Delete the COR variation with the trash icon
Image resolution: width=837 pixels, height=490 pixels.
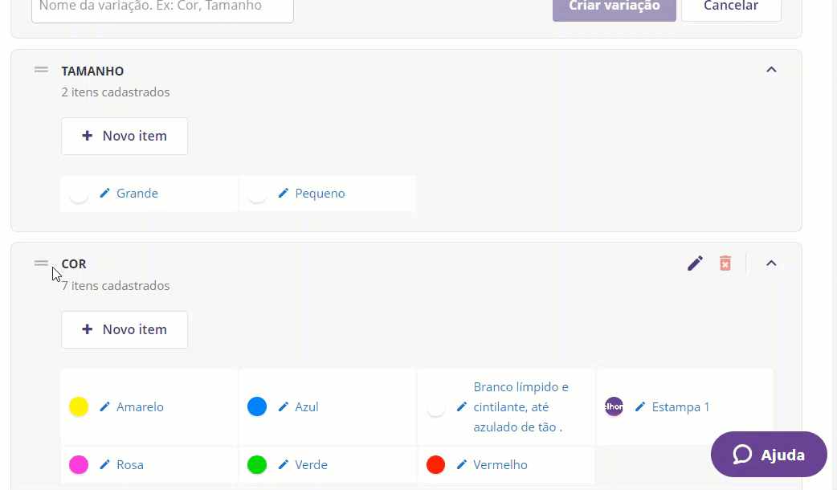pyautogui.click(x=725, y=263)
